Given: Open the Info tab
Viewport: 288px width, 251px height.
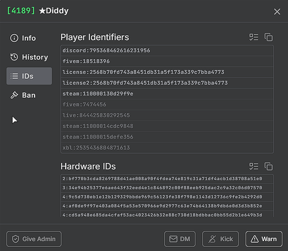Looking at the screenshot, I should 29,38.
